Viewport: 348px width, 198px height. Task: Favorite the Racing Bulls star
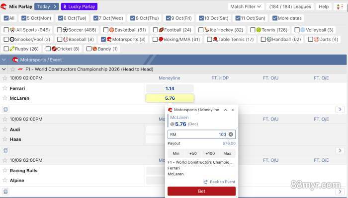(x=4, y=170)
